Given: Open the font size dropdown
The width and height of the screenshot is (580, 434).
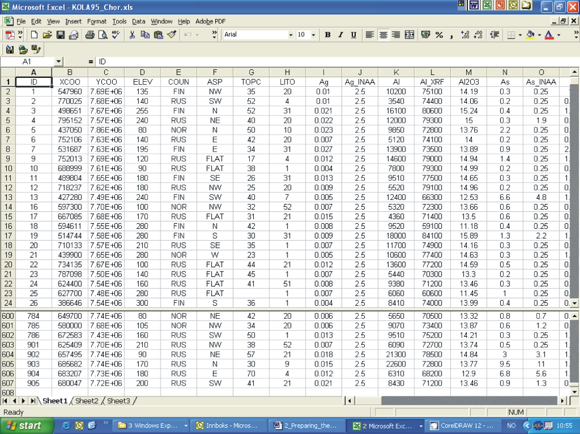Looking at the screenshot, I should pos(314,35).
